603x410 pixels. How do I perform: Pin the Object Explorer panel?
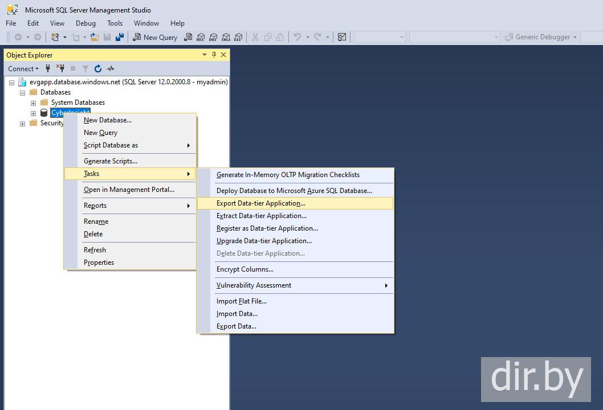[214, 55]
